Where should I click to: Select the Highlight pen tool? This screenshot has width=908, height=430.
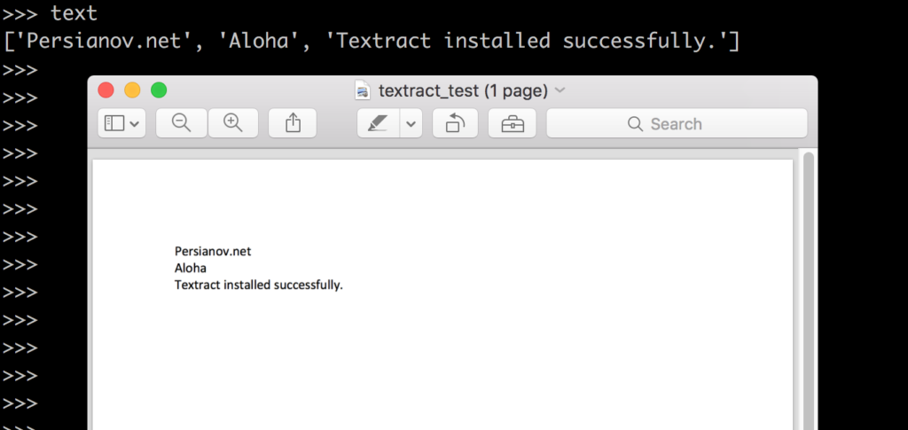pyautogui.click(x=378, y=123)
